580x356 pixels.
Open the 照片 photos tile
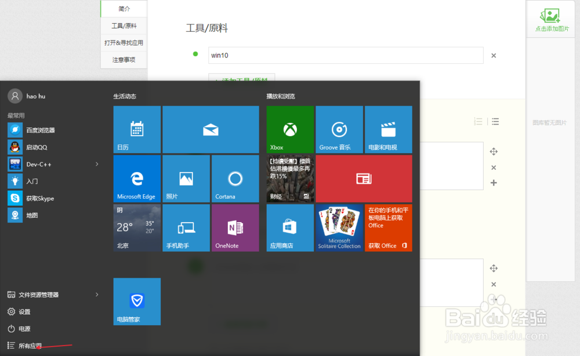click(186, 179)
